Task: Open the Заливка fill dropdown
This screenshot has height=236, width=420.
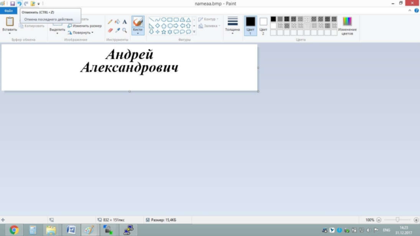Action: pyautogui.click(x=209, y=26)
